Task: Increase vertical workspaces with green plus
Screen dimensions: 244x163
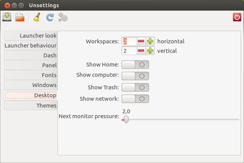Action: pos(150,51)
